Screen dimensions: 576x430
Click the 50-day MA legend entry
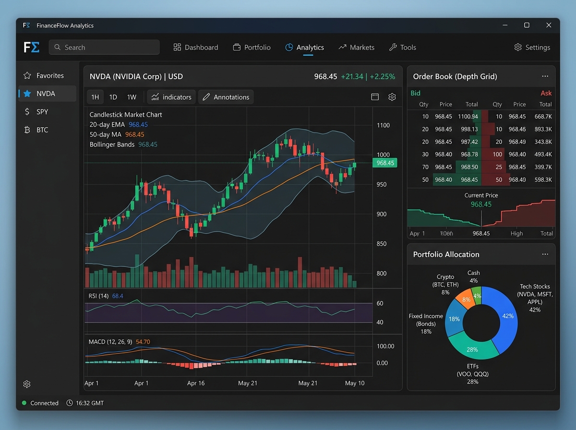tap(117, 135)
